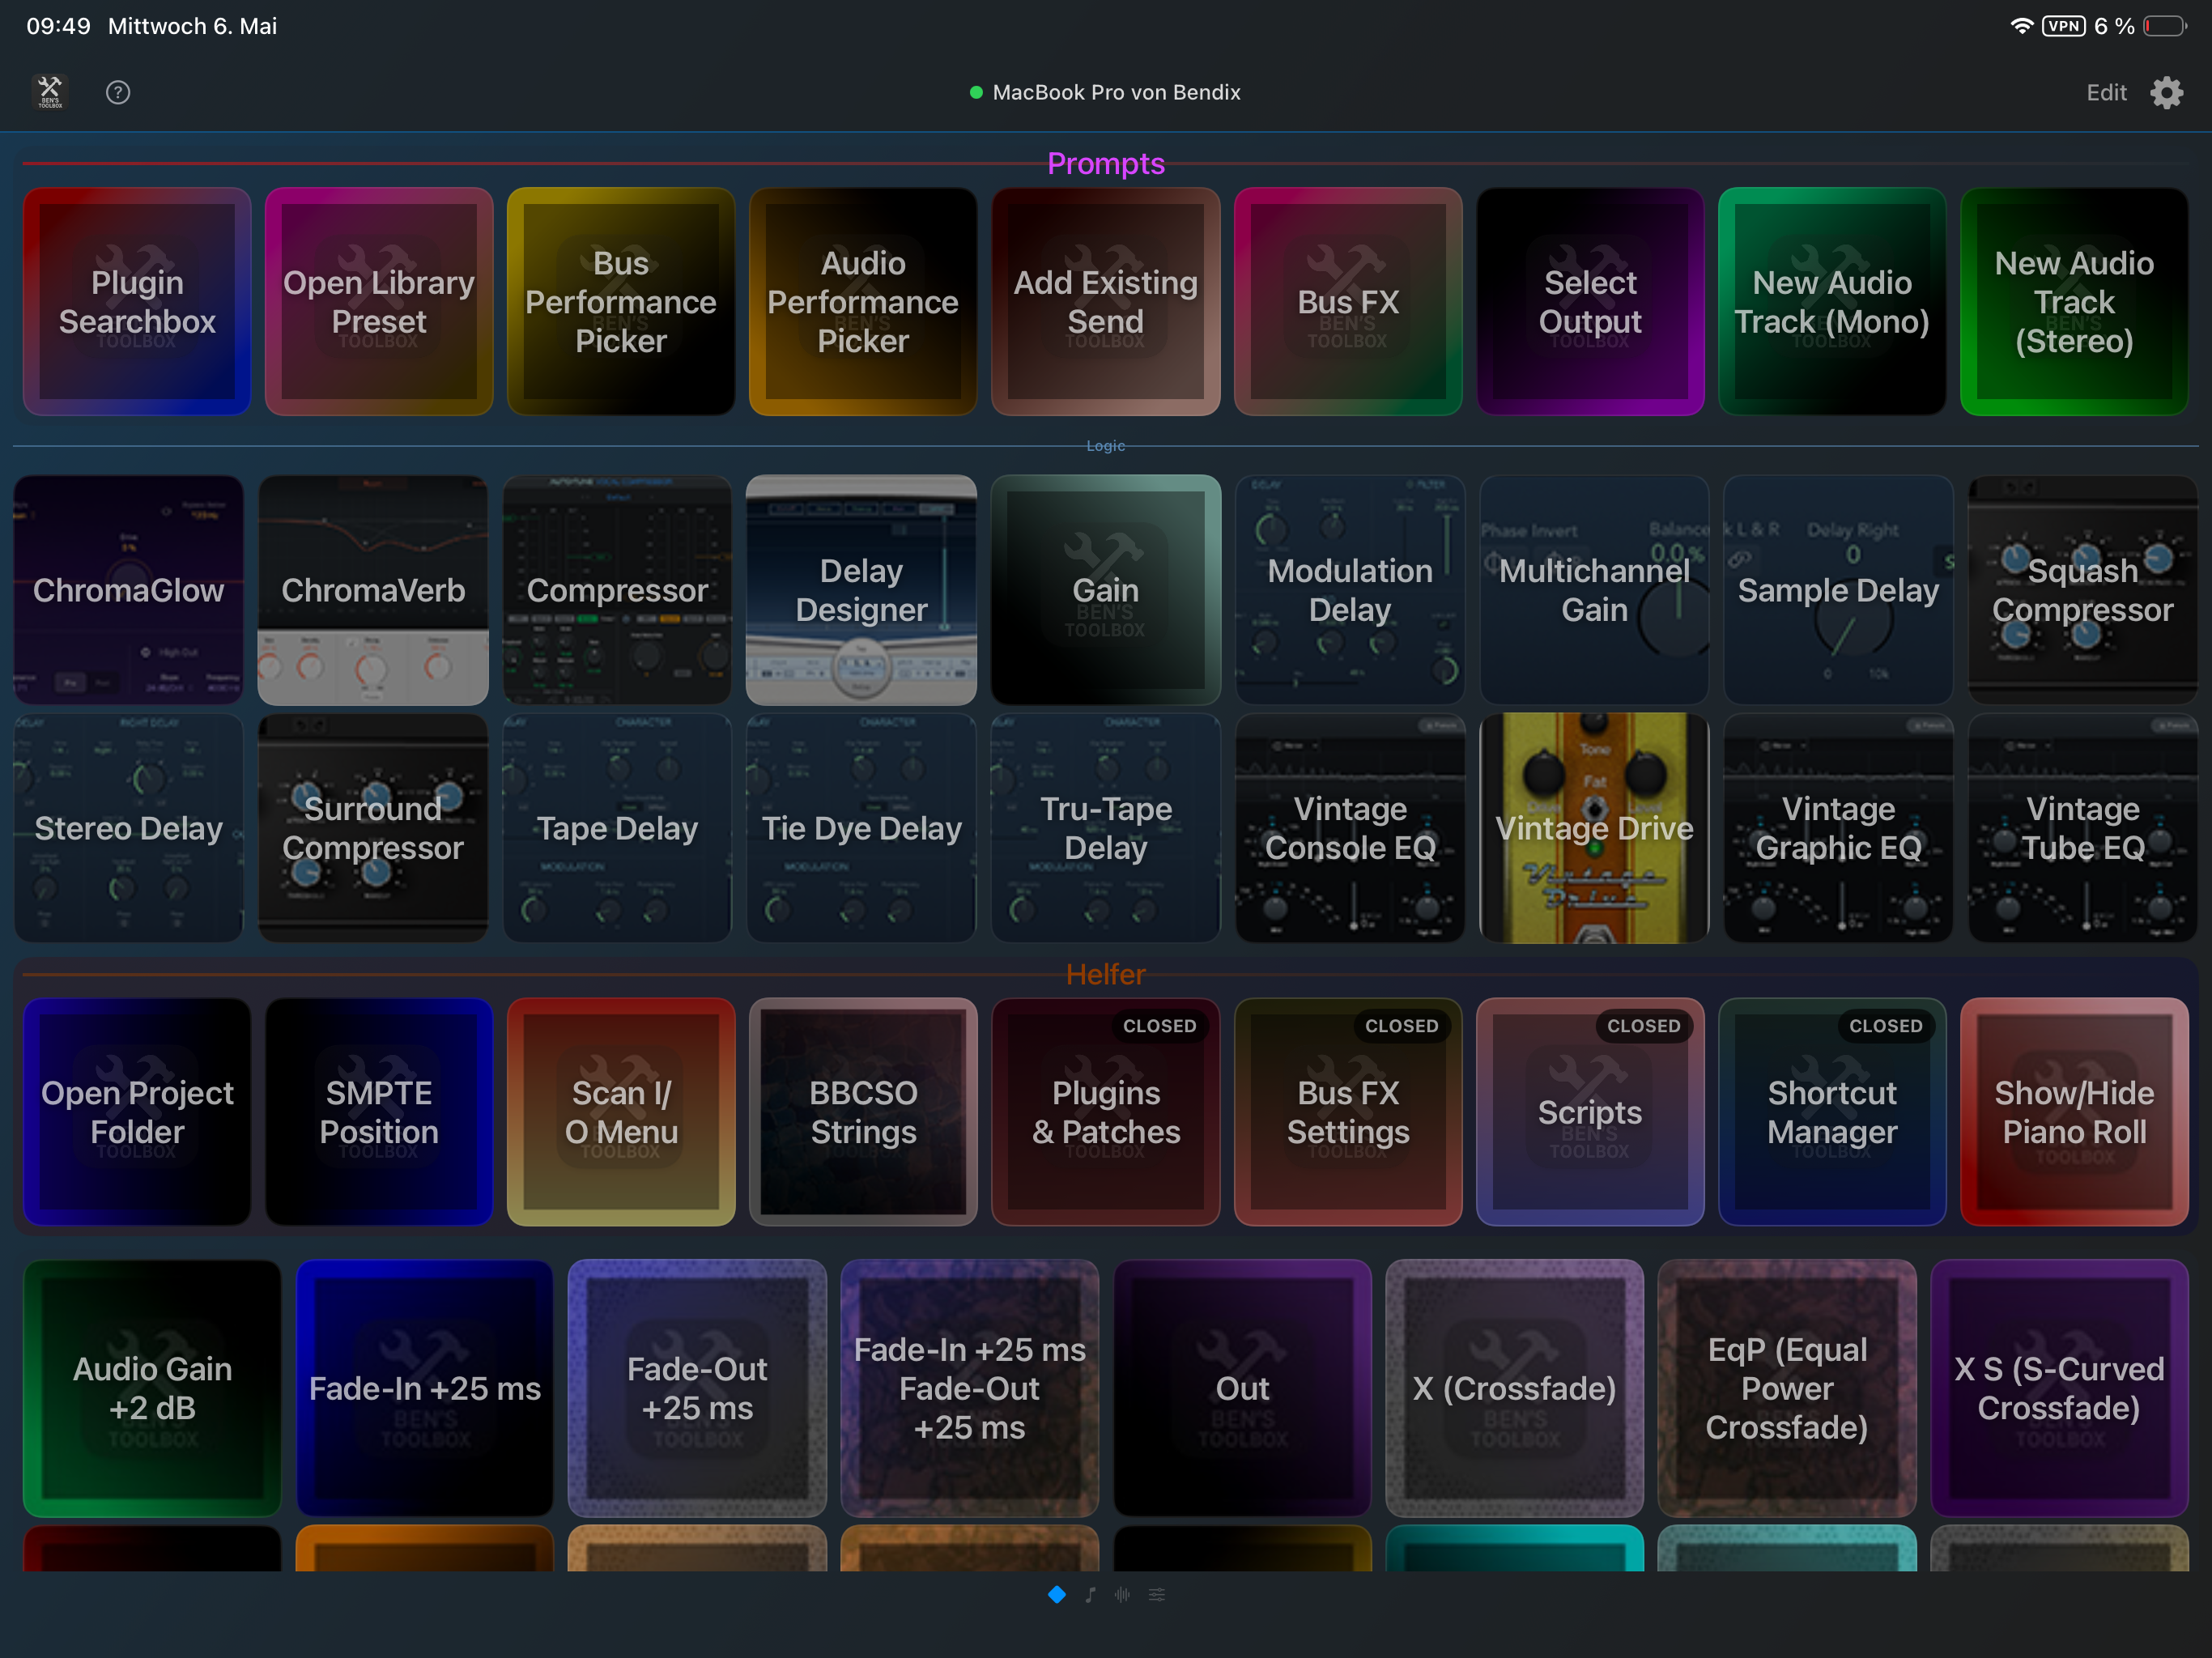Open the Audio Performance Picker

(863, 301)
